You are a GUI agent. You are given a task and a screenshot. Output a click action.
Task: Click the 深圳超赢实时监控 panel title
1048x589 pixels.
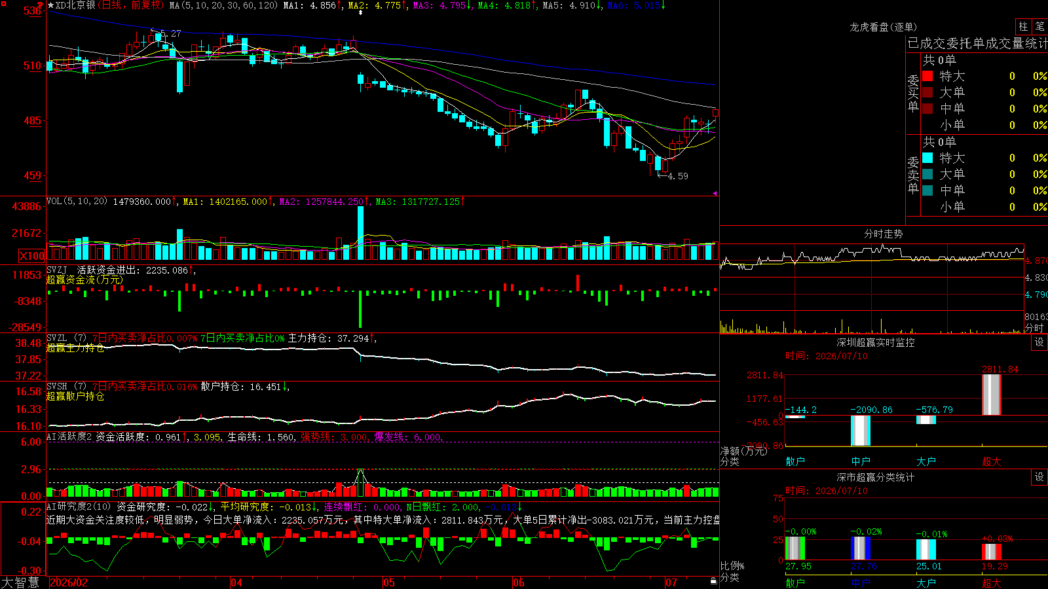click(875, 342)
